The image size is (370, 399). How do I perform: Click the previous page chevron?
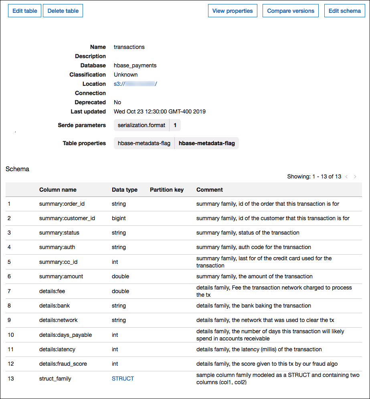346,176
